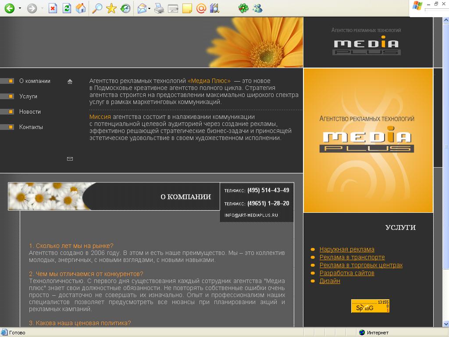Open the Услуги navigation item
The height and width of the screenshot is (337, 449).
click(x=28, y=96)
